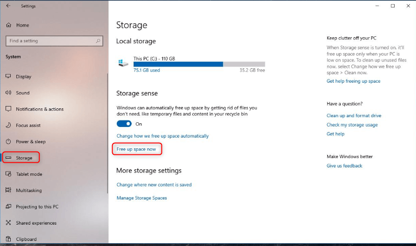The image size is (416, 246).
Task: Click the Find a setting search field
Action: (x=51, y=41)
